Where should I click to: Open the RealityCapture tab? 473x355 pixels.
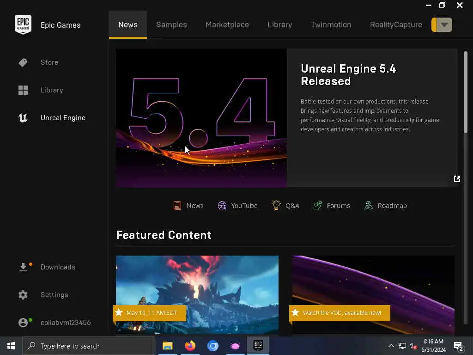point(396,25)
